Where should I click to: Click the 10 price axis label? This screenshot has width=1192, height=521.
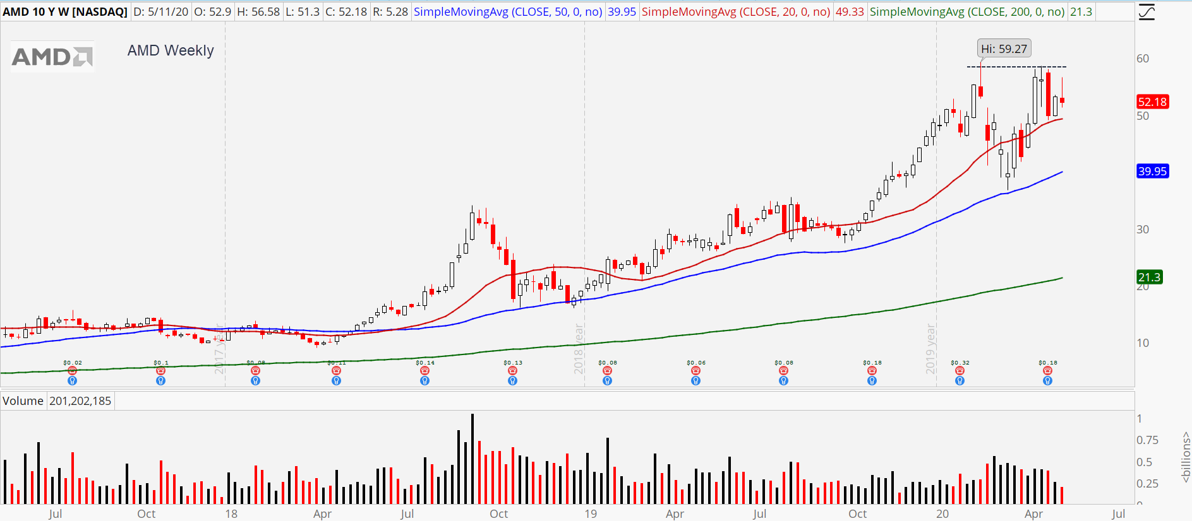[x=1143, y=343]
